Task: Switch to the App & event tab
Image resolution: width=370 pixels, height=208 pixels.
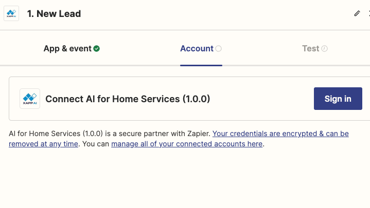Action: (x=72, y=48)
